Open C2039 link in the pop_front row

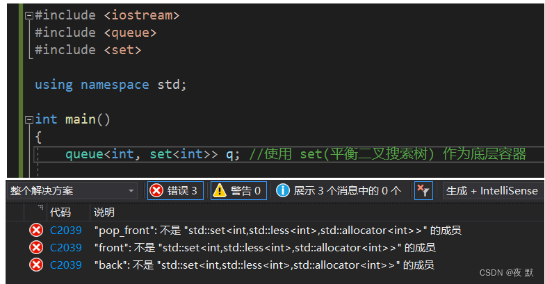point(65,231)
